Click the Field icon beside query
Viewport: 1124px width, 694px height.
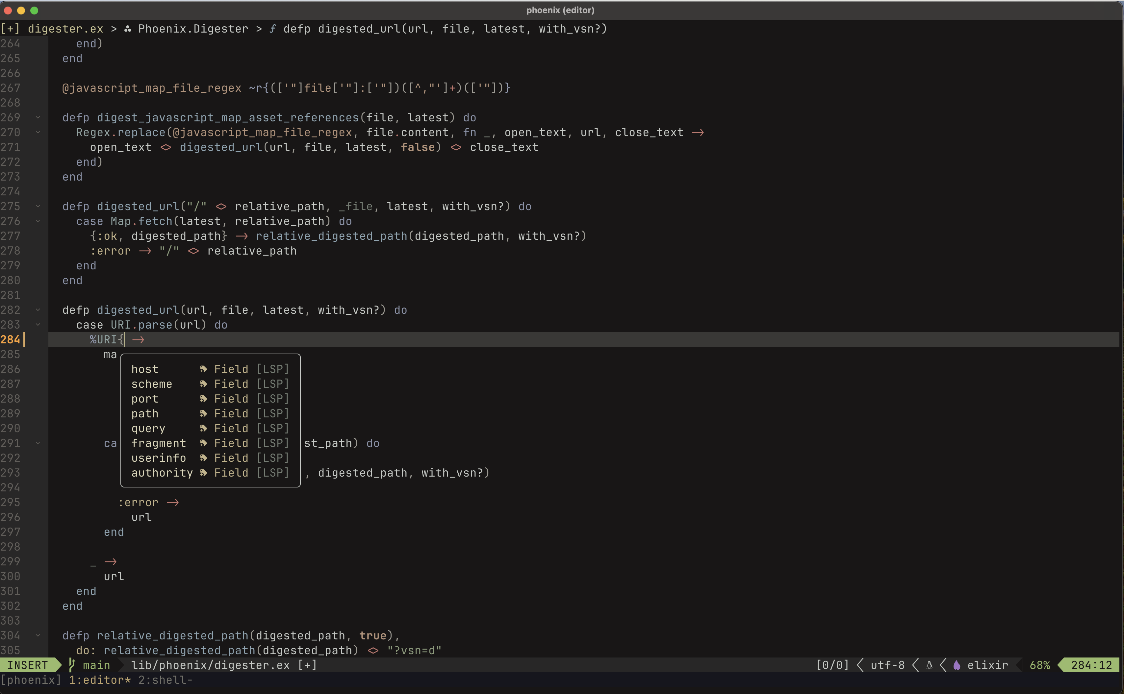(203, 428)
